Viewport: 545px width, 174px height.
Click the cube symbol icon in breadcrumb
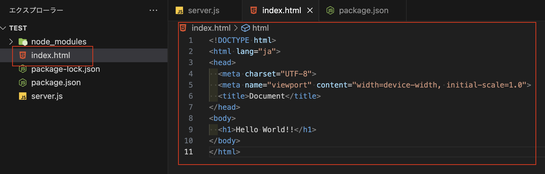pos(245,28)
